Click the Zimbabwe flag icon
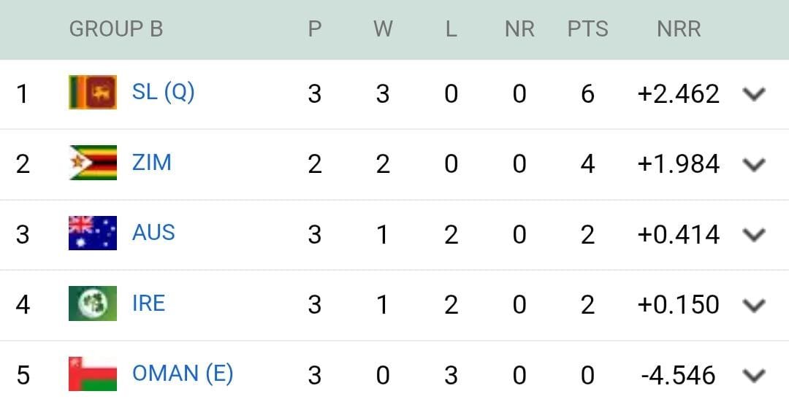Viewport: 789px width, 410px height. click(93, 163)
